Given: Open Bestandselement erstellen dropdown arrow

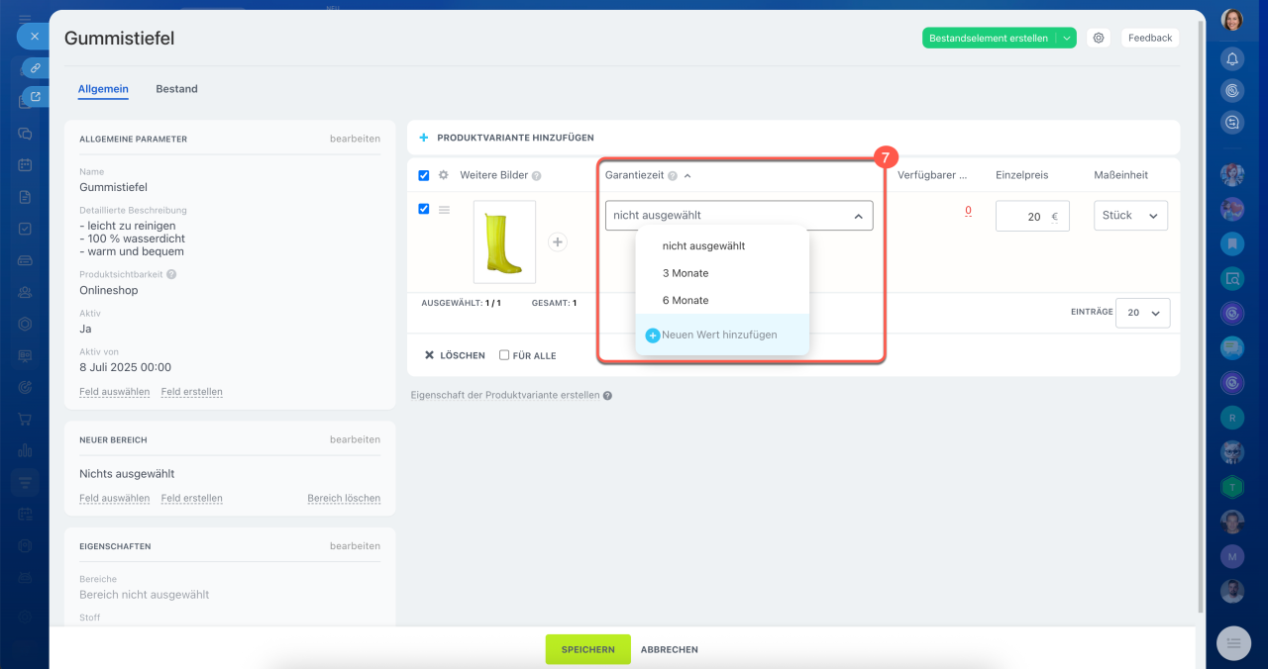Looking at the screenshot, I should pos(1067,38).
